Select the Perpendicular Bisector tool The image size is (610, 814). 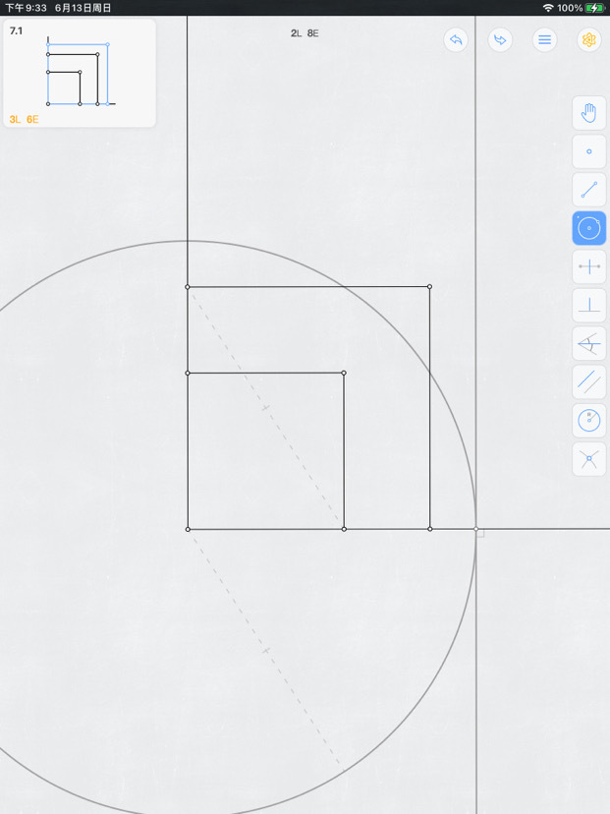588,266
